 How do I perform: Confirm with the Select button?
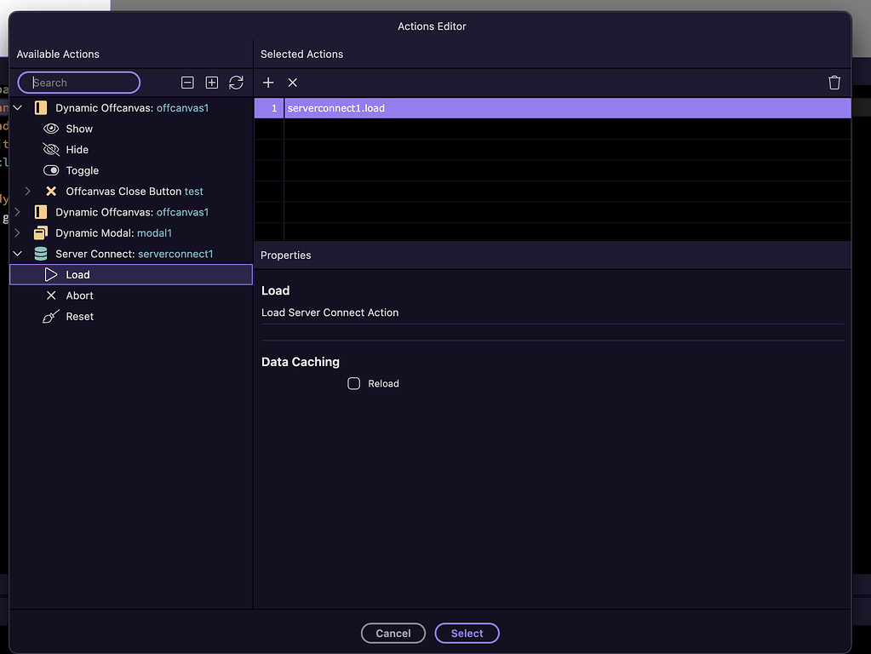point(467,633)
